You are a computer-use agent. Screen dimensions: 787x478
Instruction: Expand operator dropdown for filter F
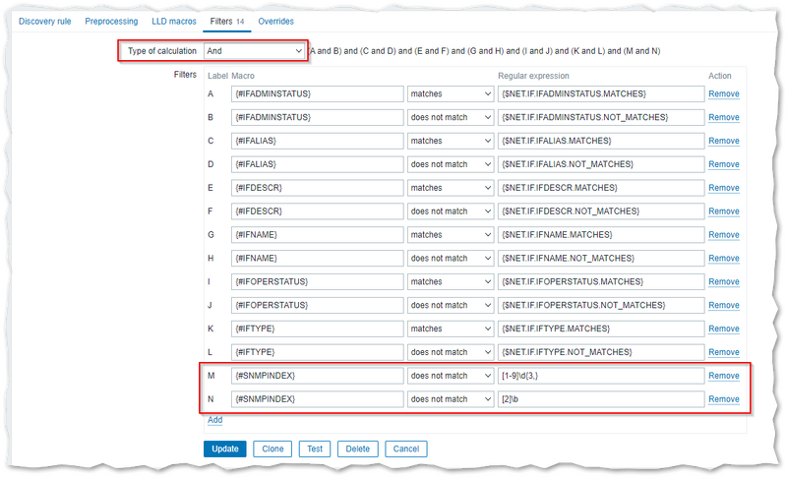pos(451,211)
